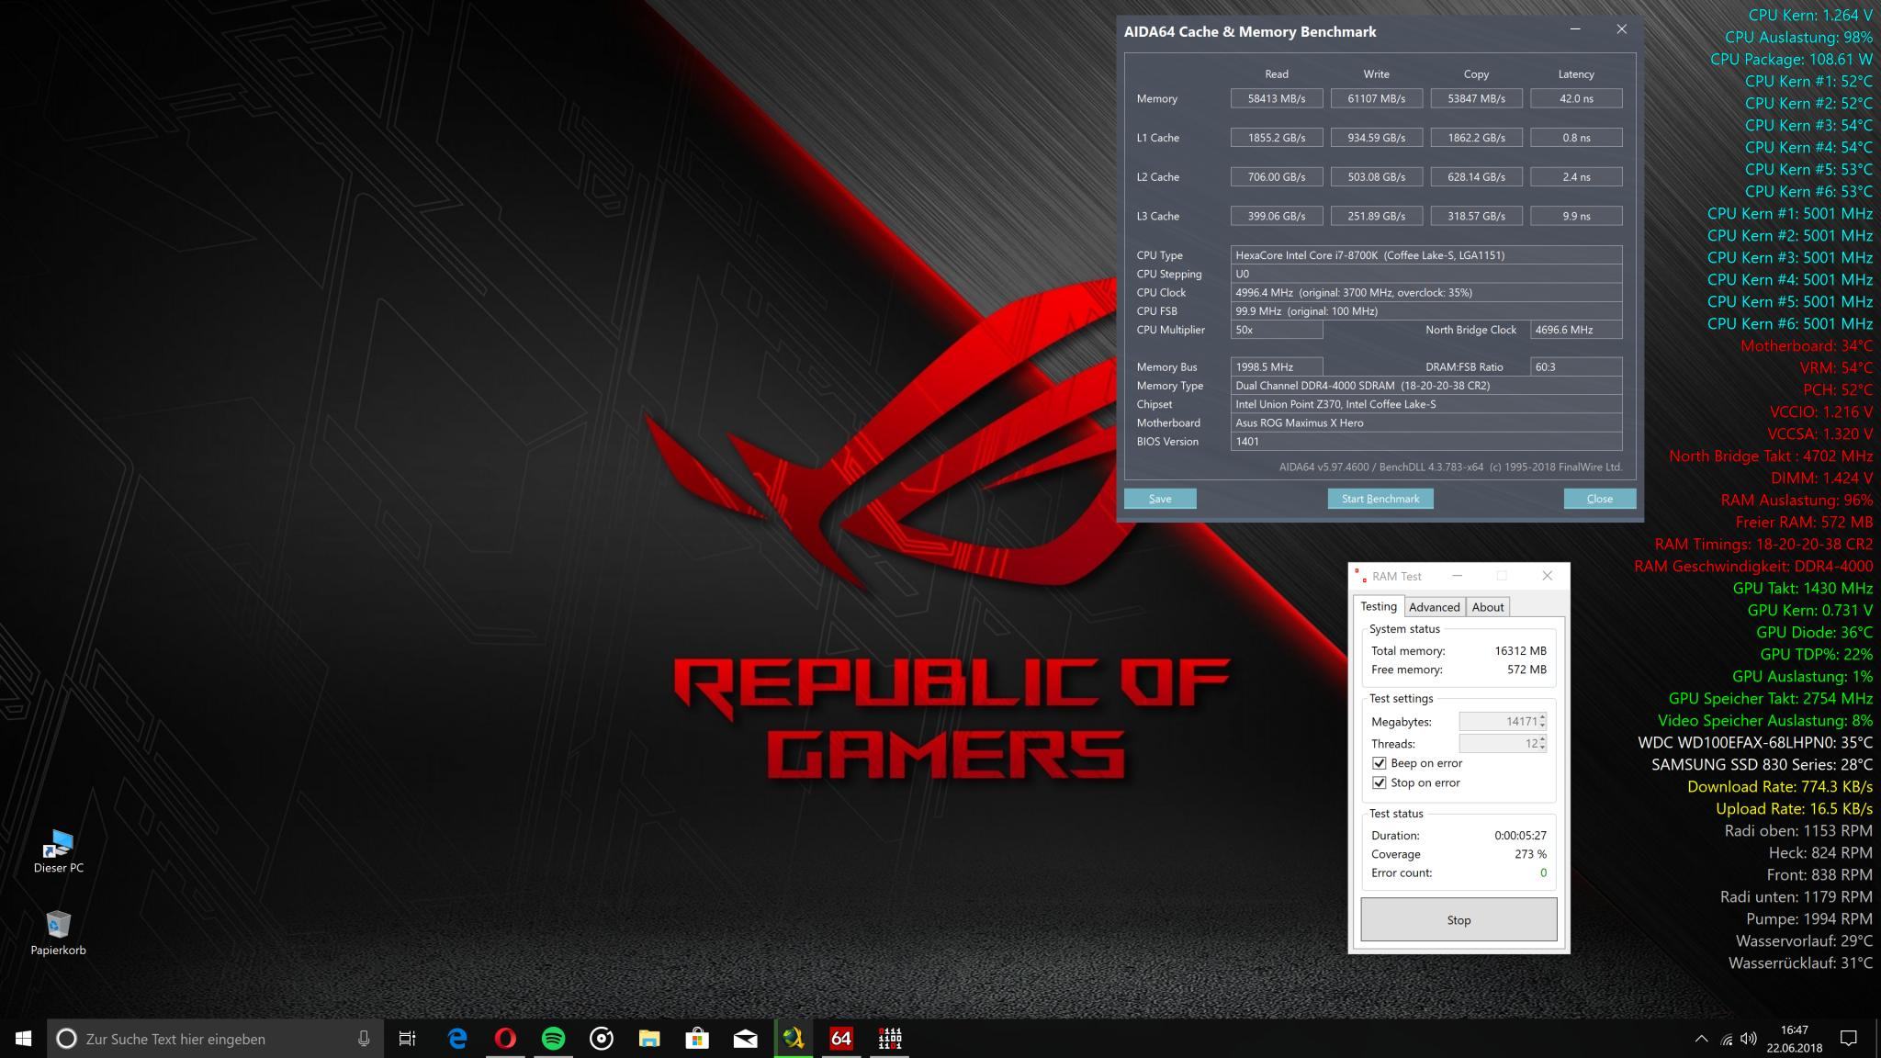Toggle the Stop on error checkbox
Image resolution: width=1881 pixels, height=1058 pixels.
coord(1379,782)
